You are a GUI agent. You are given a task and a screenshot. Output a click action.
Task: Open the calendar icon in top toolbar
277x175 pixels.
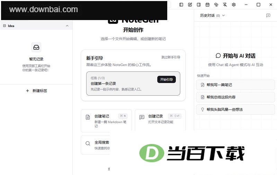[x=207, y=4]
